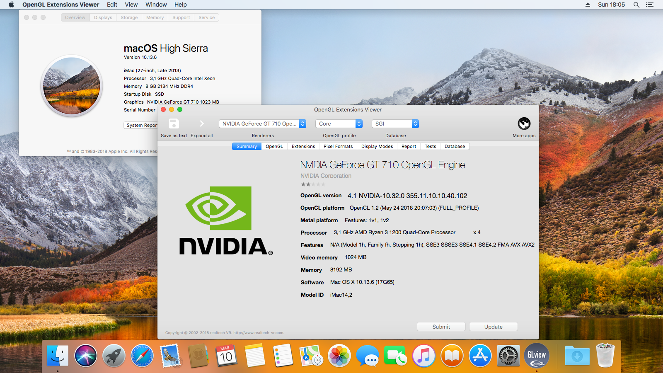Open Contacts book icon in Dock

[x=198, y=356]
